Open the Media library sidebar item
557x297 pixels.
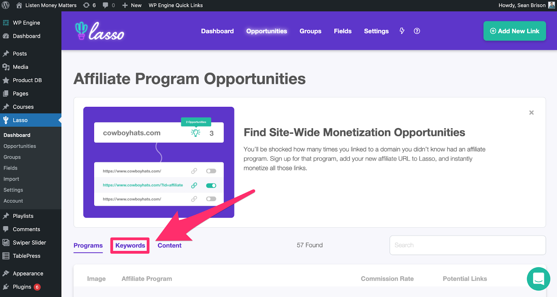pos(21,67)
